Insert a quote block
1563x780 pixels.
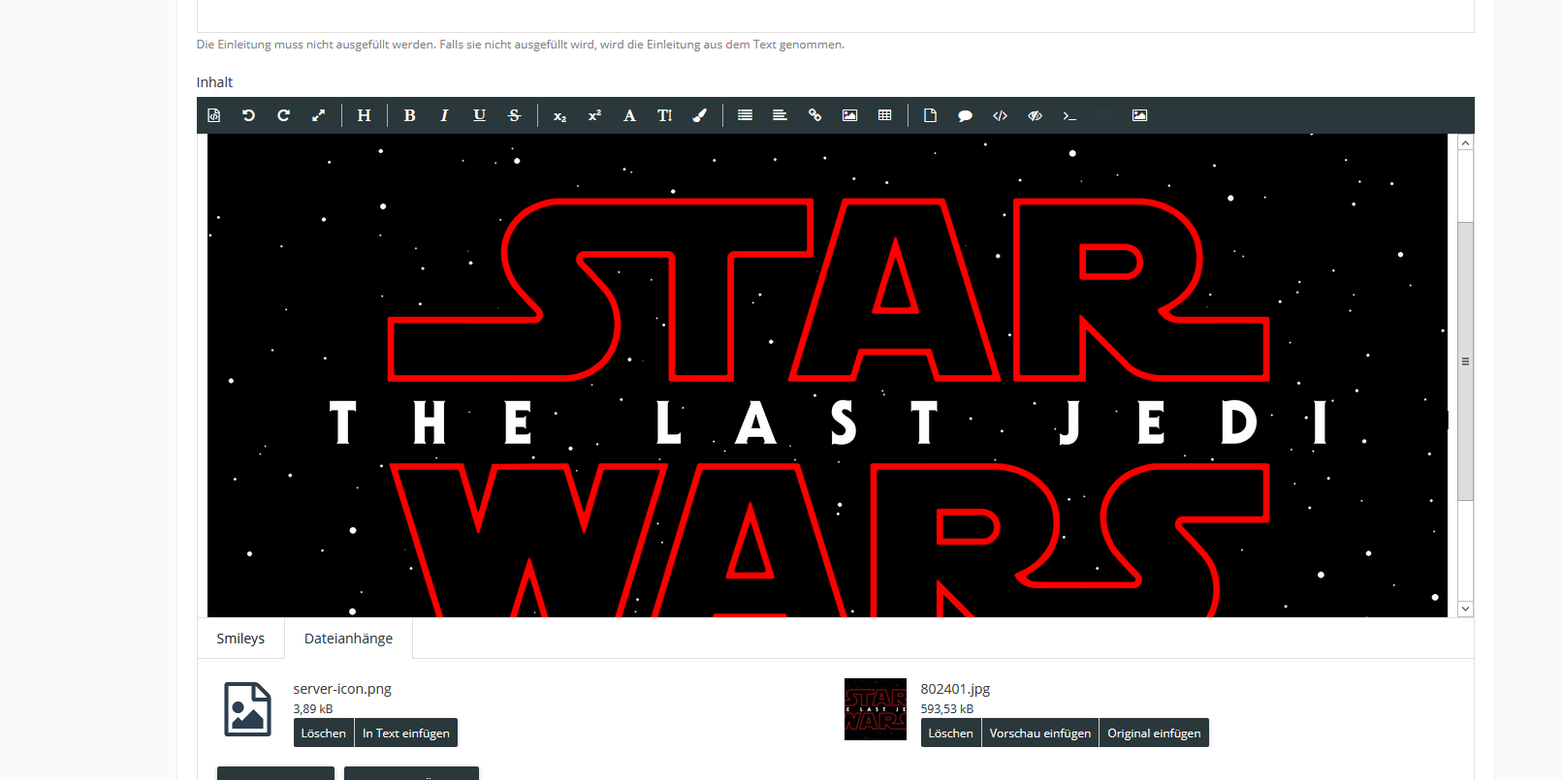(x=965, y=115)
